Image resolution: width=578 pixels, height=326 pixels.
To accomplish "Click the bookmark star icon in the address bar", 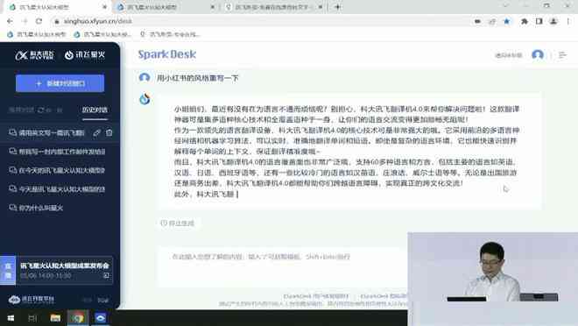I will click(507, 21).
